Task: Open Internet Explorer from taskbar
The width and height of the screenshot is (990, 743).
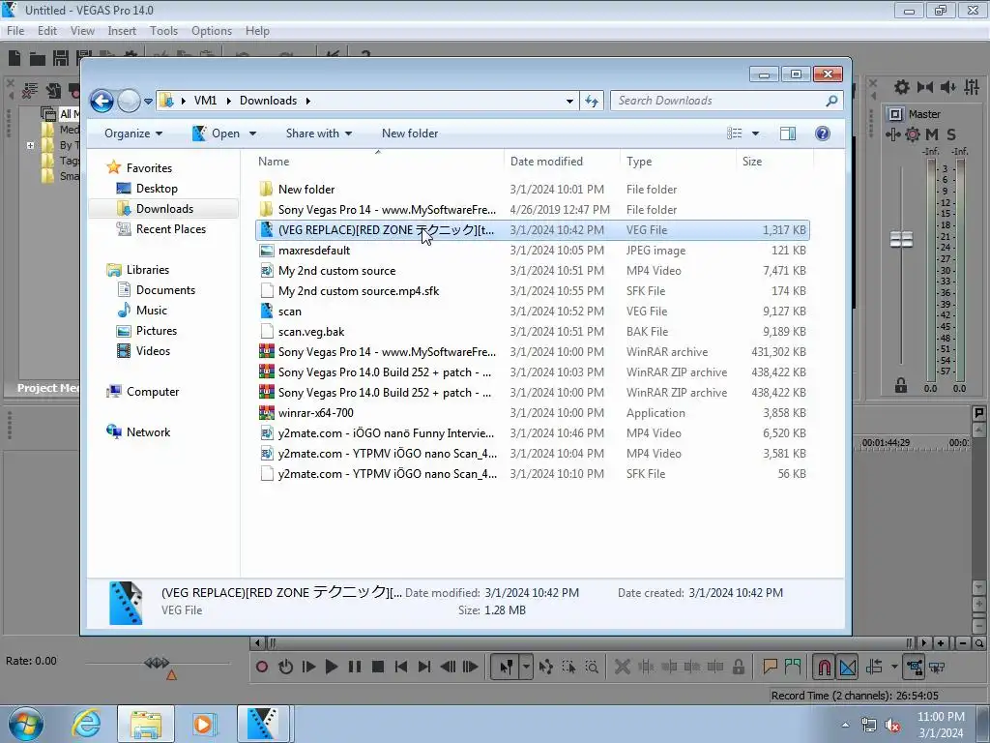Action: pos(86,724)
